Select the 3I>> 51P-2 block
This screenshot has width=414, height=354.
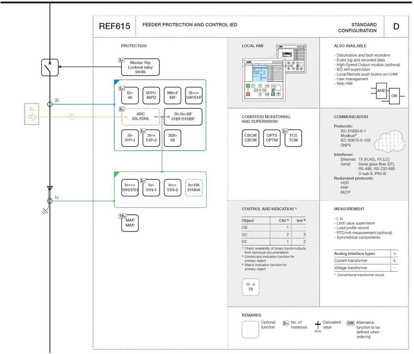point(151,138)
